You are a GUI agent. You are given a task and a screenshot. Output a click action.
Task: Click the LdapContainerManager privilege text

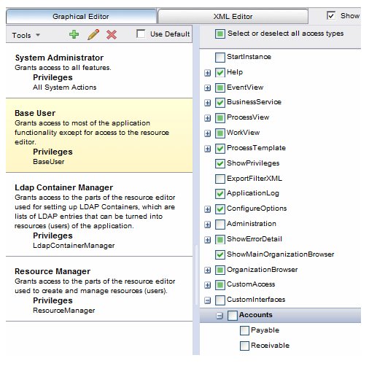74,246
